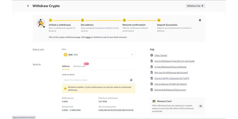238x119 pixels.
Task: Click the 'Get address' step title
Action: 87,25
